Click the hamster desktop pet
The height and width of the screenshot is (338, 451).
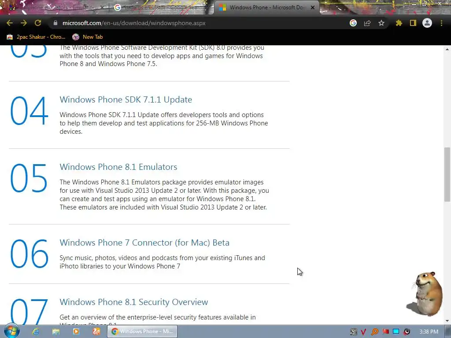[425, 294]
